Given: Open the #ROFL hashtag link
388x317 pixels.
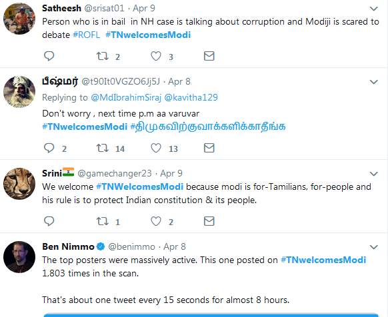Looking at the screenshot, I should 87,35.
